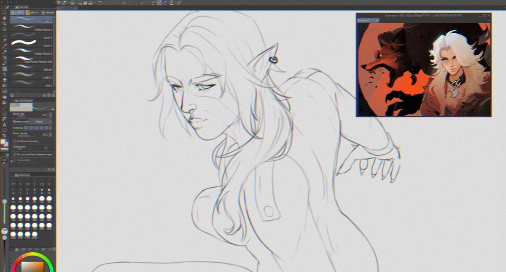Screen dimensions: 506x272
Task: Click the highlighted snap-to-ruler icon in command bar
Action: pyautogui.click(x=159, y=3)
